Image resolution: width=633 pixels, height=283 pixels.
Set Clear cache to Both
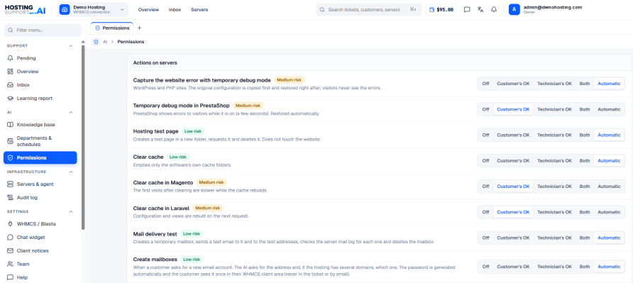585,161
